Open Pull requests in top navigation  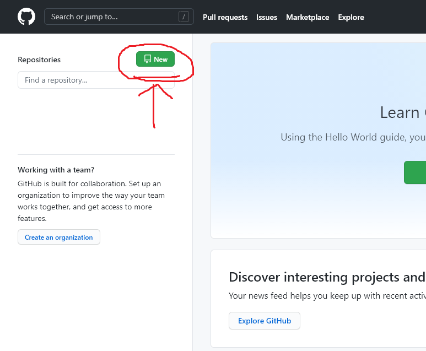pyautogui.click(x=225, y=17)
